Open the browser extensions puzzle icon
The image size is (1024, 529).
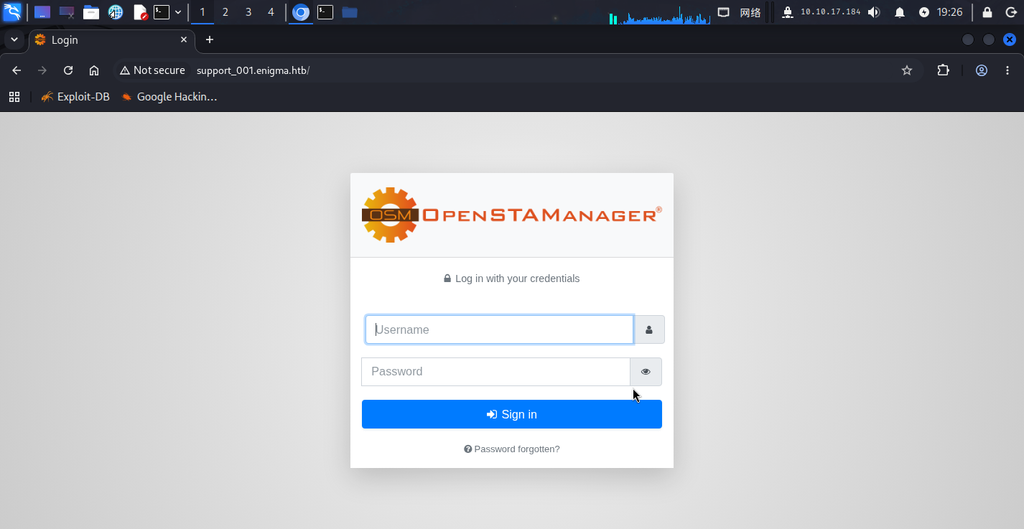pyautogui.click(x=943, y=70)
